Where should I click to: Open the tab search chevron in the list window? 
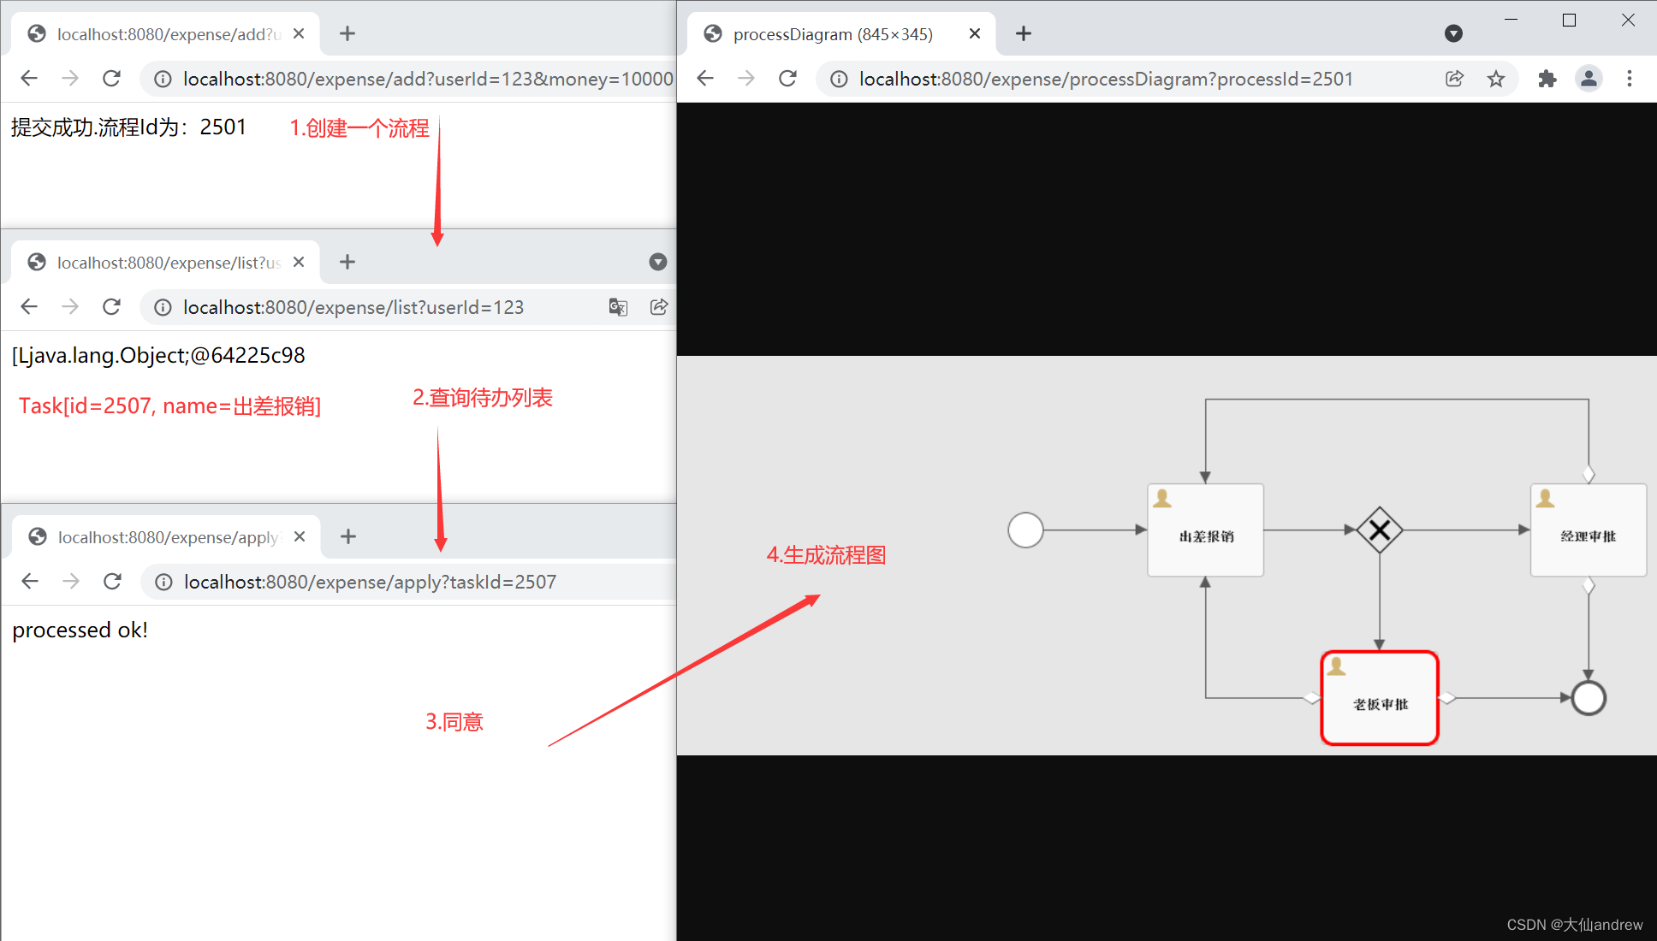[x=657, y=262]
